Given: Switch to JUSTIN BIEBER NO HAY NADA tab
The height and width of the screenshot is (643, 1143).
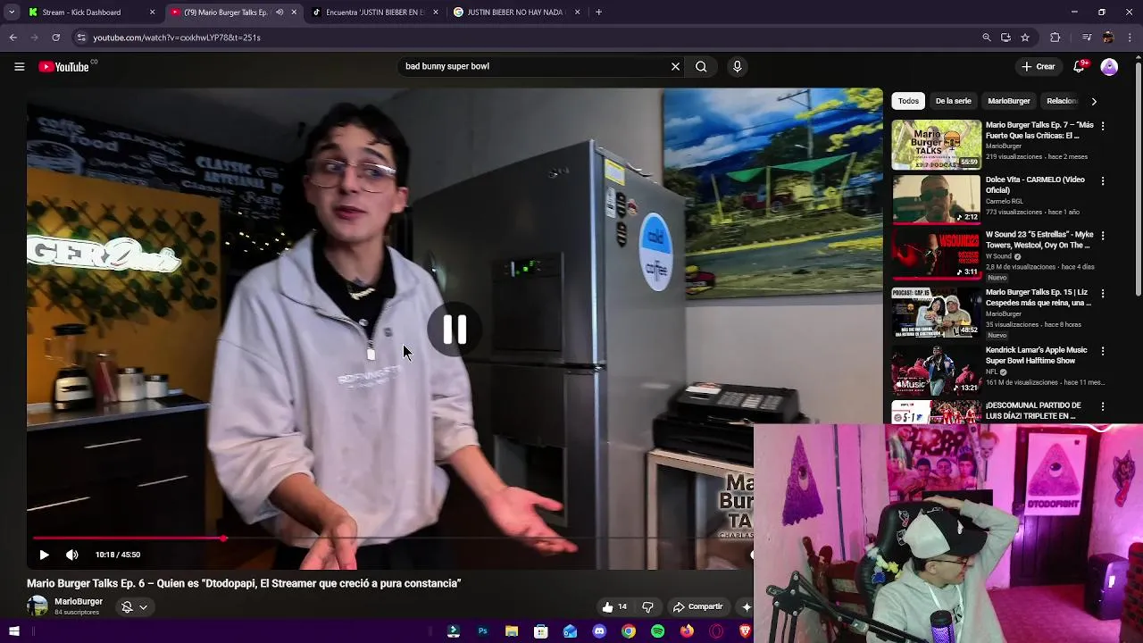Looking at the screenshot, I should [515, 13].
